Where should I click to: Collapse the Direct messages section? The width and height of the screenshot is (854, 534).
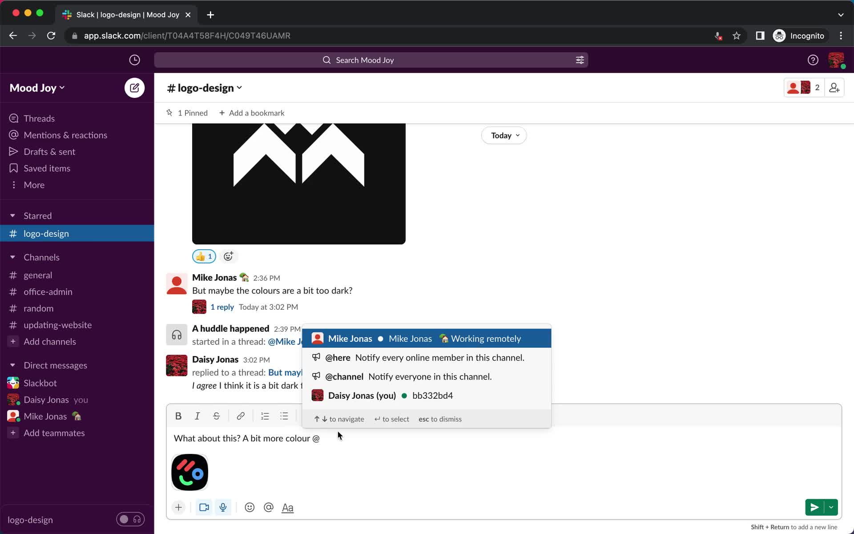[x=12, y=365]
